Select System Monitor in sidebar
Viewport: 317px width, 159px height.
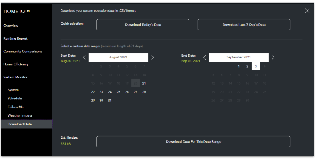[x=16, y=77]
